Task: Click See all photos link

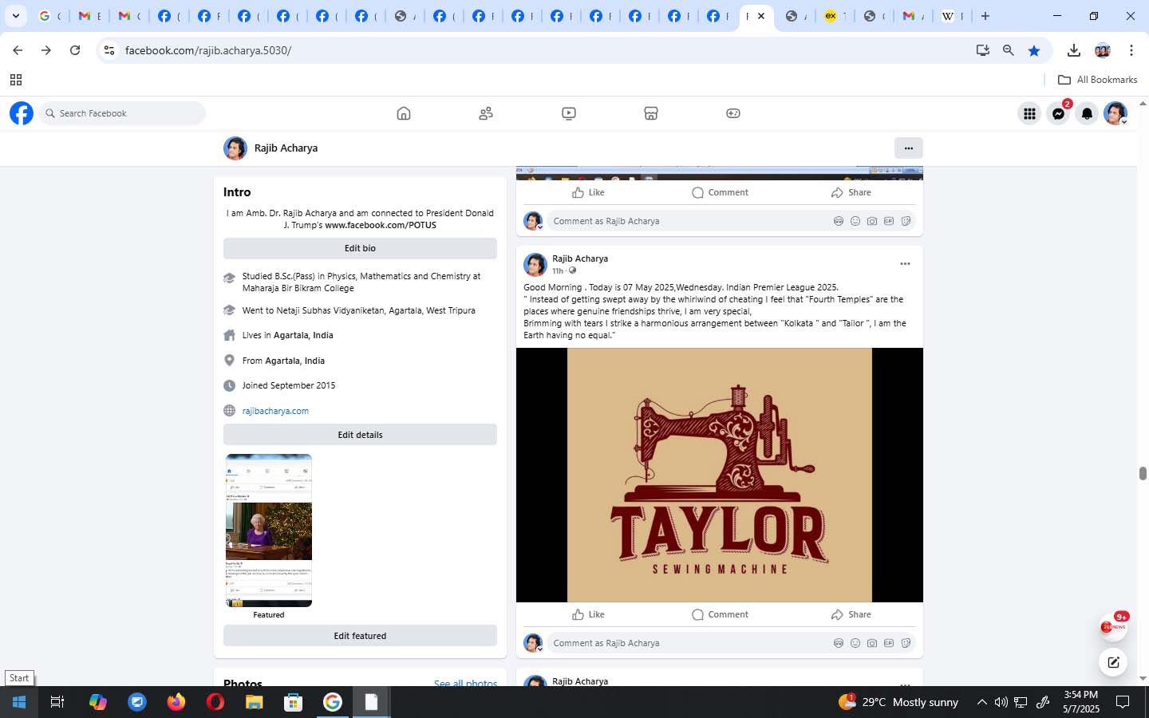Action: (x=465, y=683)
